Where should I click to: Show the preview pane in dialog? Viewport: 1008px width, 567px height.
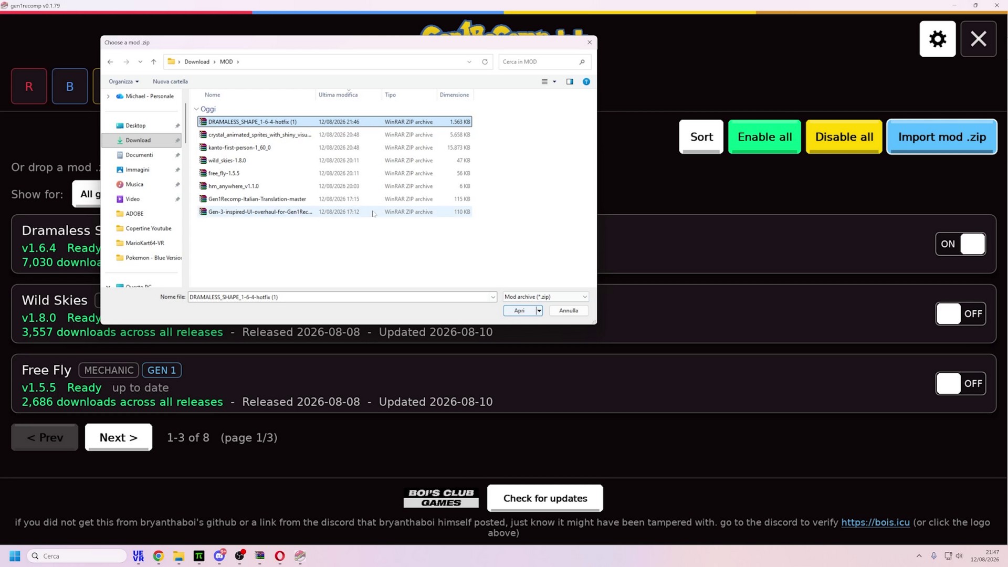[570, 82]
